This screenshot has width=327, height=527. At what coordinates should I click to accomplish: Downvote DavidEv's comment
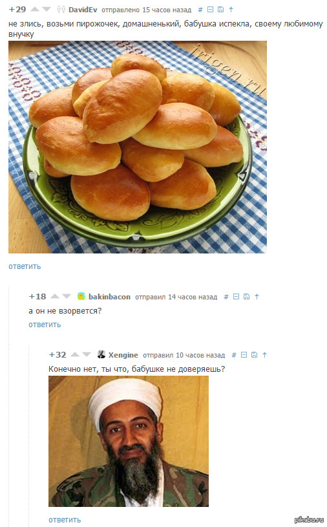click(x=47, y=10)
